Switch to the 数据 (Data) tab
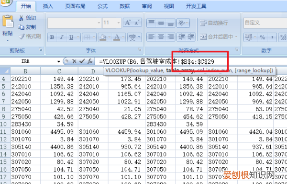The width and height of the screenshot is (287, 184). pos(125,6)
